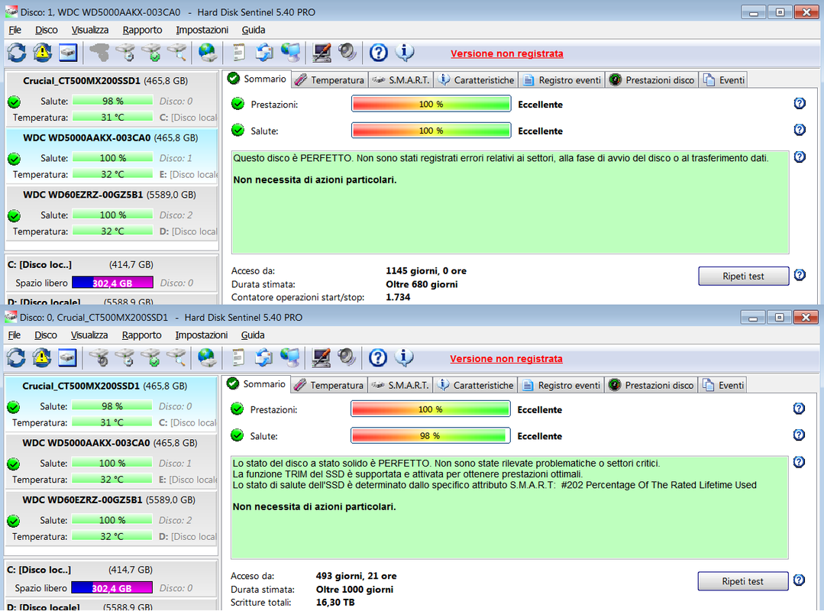Click C: [Disco loc..] partition in bottom window
The height and width of the screenshot is (611, 824).
pos(111,578)
